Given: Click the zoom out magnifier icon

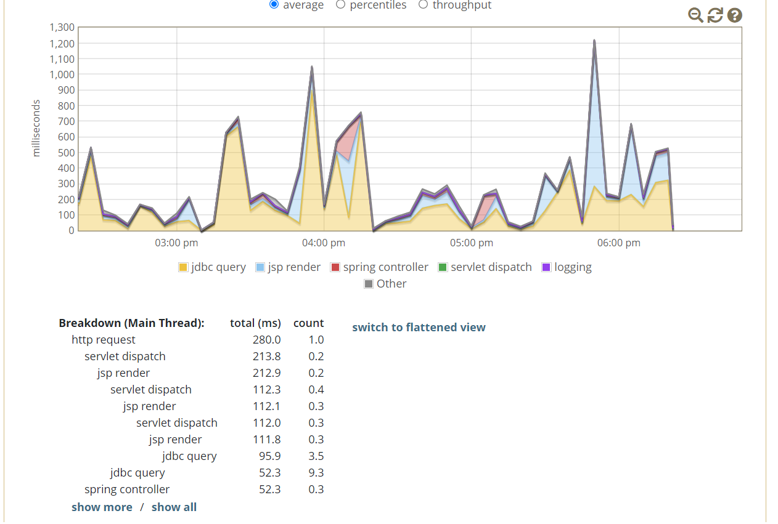Looking at the screenshot, I should pos(696,15).
